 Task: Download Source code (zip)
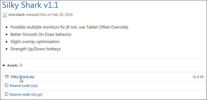coord(24,86)
